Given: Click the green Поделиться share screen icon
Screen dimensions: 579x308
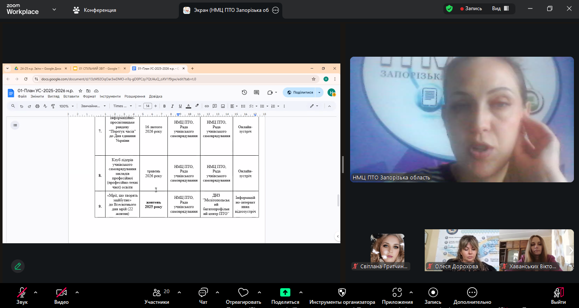Looking at the screenshot, I should [x=285, y=292].
